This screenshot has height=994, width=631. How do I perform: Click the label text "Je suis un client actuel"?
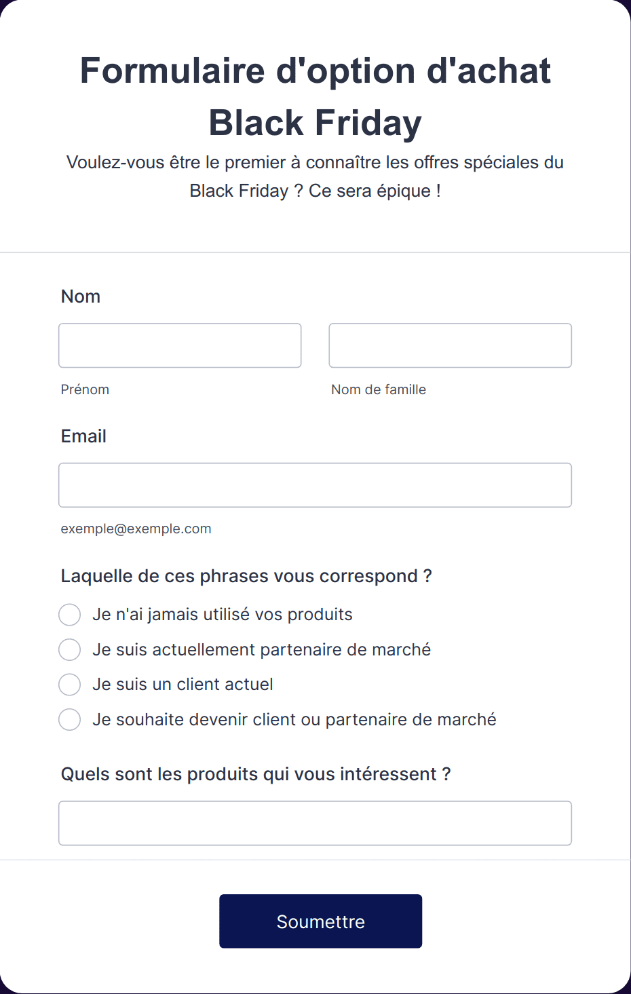(x=183, y=685)
